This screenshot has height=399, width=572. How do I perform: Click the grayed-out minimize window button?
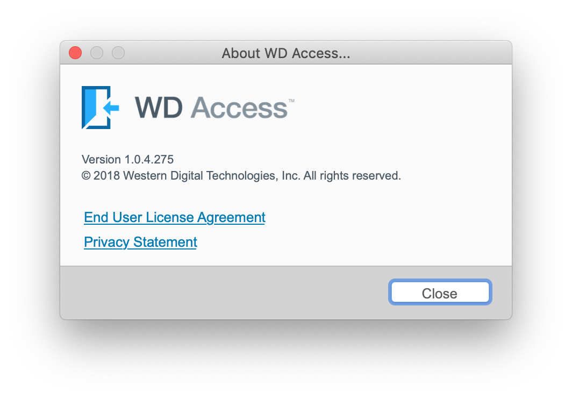(97, 53)
